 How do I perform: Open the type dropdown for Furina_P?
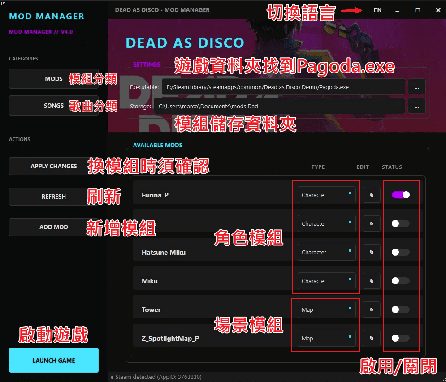(x=326, y=195)
